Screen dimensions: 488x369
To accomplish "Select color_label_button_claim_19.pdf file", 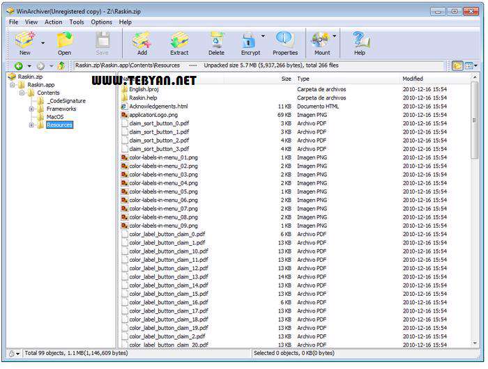I will coord(296,328).
